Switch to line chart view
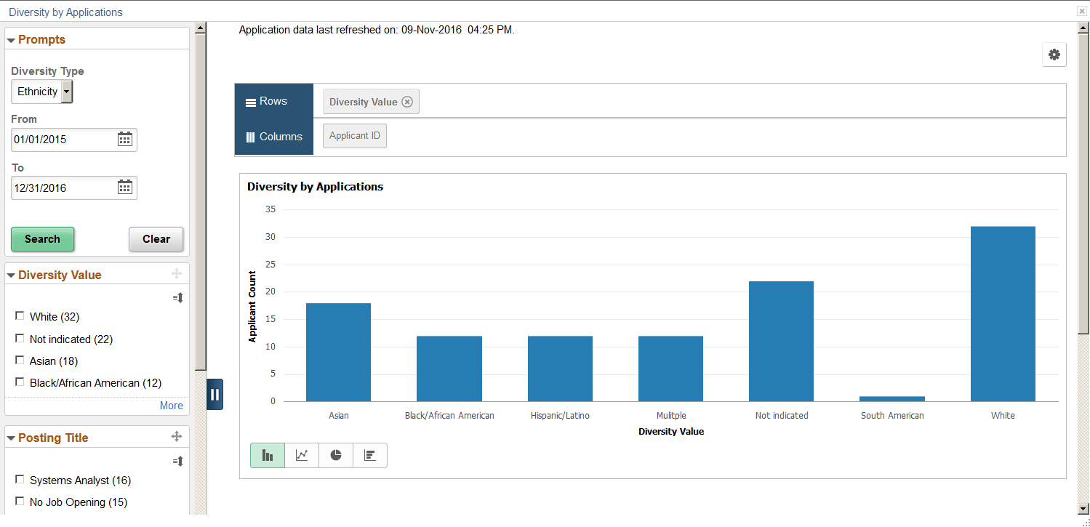1090x527 pixels. tap(302, 455)
